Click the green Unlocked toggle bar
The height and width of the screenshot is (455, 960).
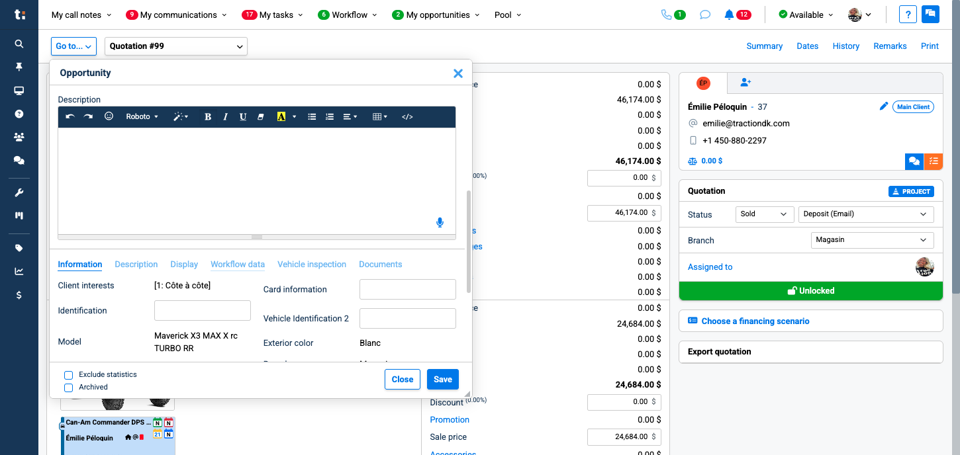click(810, 291)
